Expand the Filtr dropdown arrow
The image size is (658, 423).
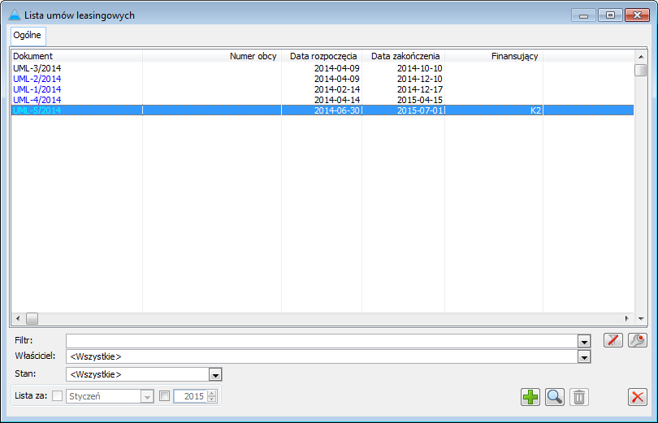(584, 342)
